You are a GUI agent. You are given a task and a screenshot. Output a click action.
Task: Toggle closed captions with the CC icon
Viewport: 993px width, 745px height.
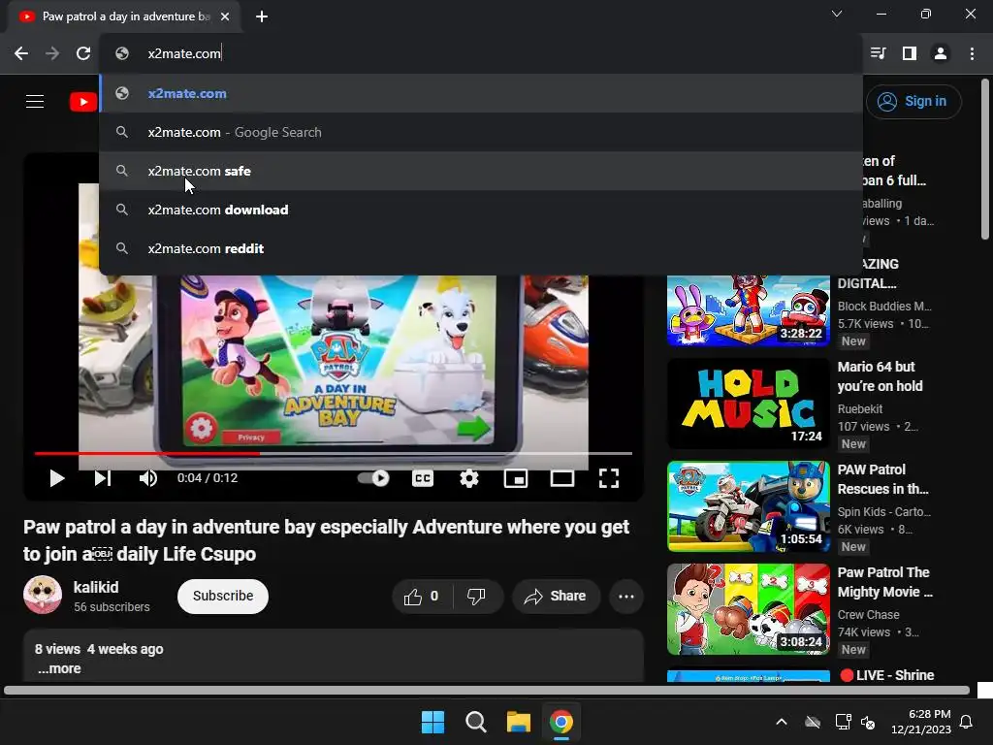point(423,478)
